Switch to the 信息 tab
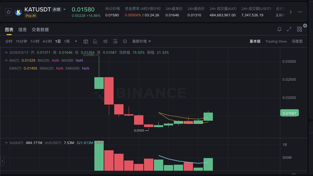 [22, 30]
